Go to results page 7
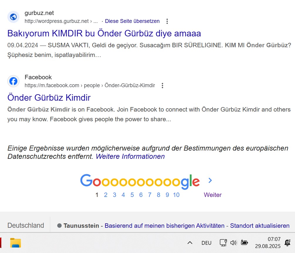Screen dimensions: 295x253 [x=150, y=195]
